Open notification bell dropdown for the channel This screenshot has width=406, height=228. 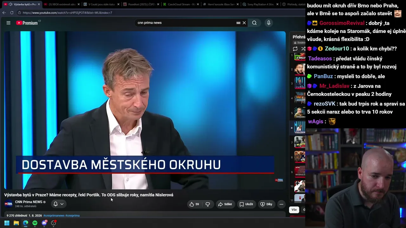point(59,204)
